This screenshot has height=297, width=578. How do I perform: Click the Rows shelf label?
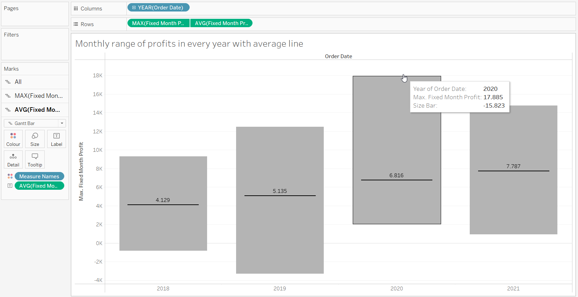click(87, 24)
